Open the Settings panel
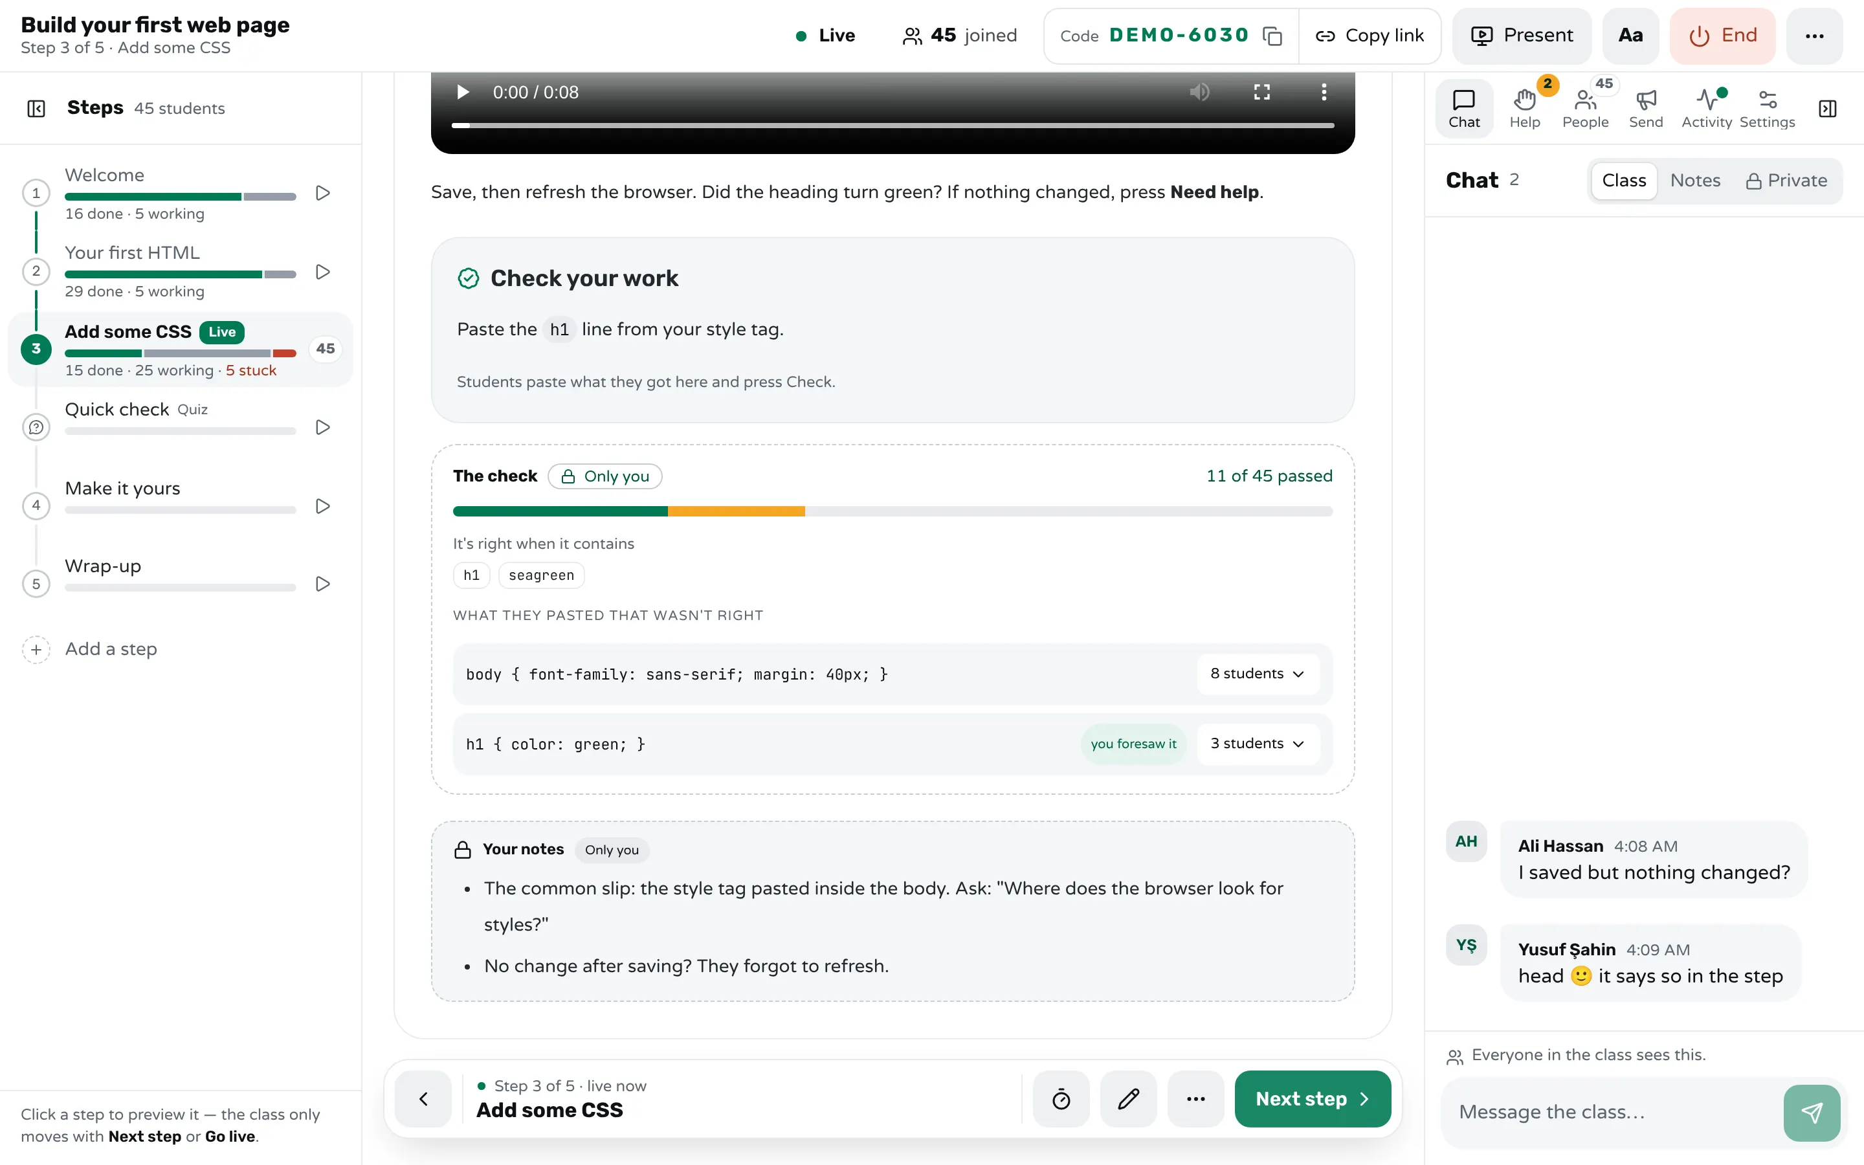Image resolution: width=1864 pixels, height=1165 pixels. coord(1767,108)
